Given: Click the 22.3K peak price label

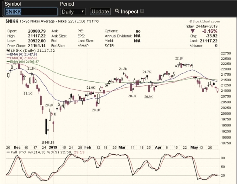Looking at the screenshot, I should click(x=179, y=58).
